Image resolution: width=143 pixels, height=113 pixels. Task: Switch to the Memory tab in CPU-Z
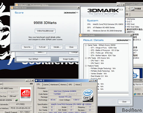point(63,84)
